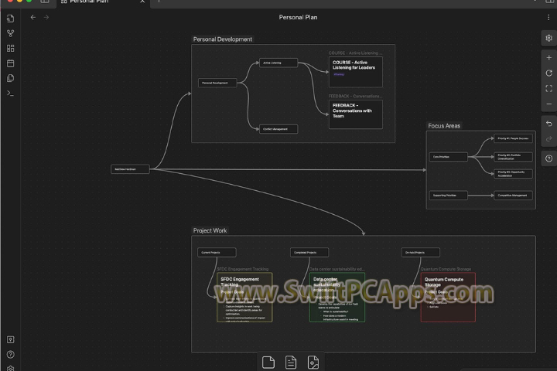Select the Active Listening node
This screenshot has height=371, width=557.
click(x=278, y=63)
